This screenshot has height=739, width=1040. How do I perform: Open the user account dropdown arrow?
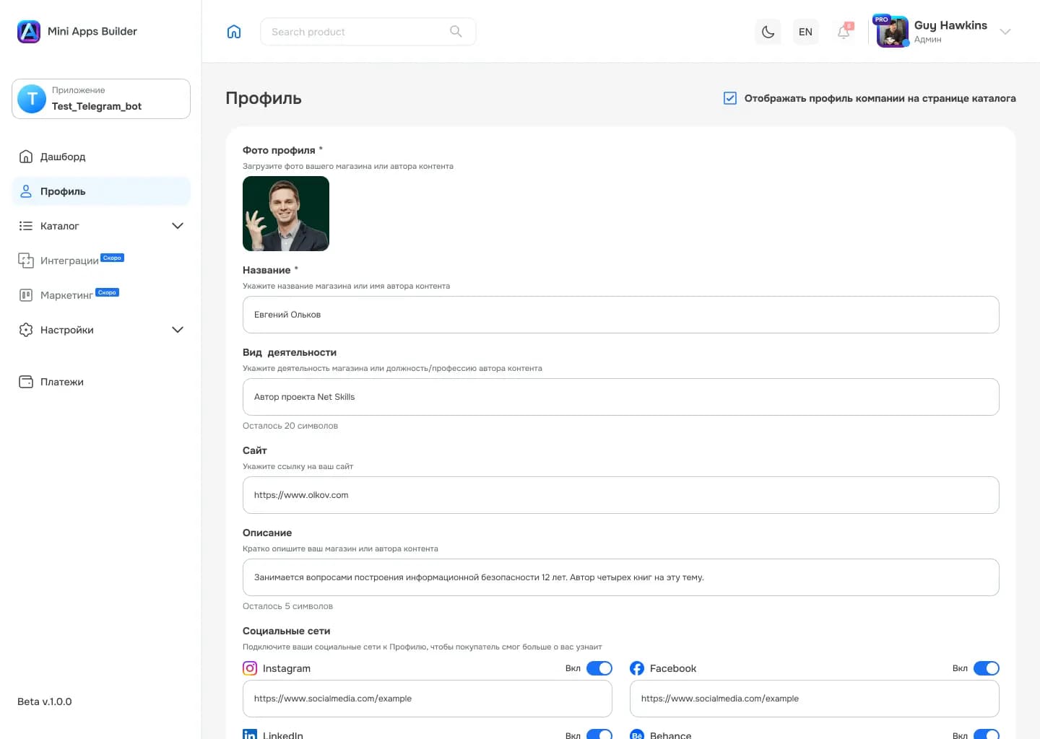tap(1005, 32)
